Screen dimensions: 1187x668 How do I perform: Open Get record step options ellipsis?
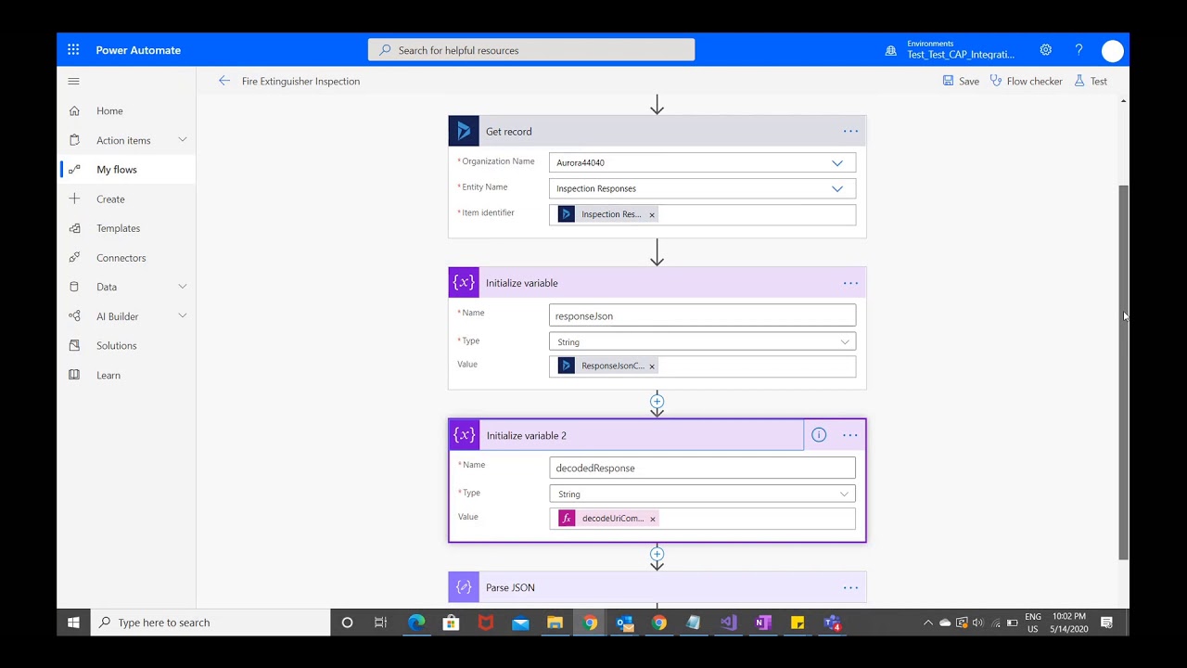pyautogui.click(x=850, y=131)
